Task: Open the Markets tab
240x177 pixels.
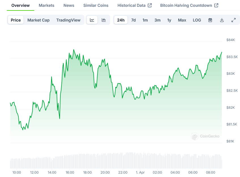Action: tap(46, 5)
